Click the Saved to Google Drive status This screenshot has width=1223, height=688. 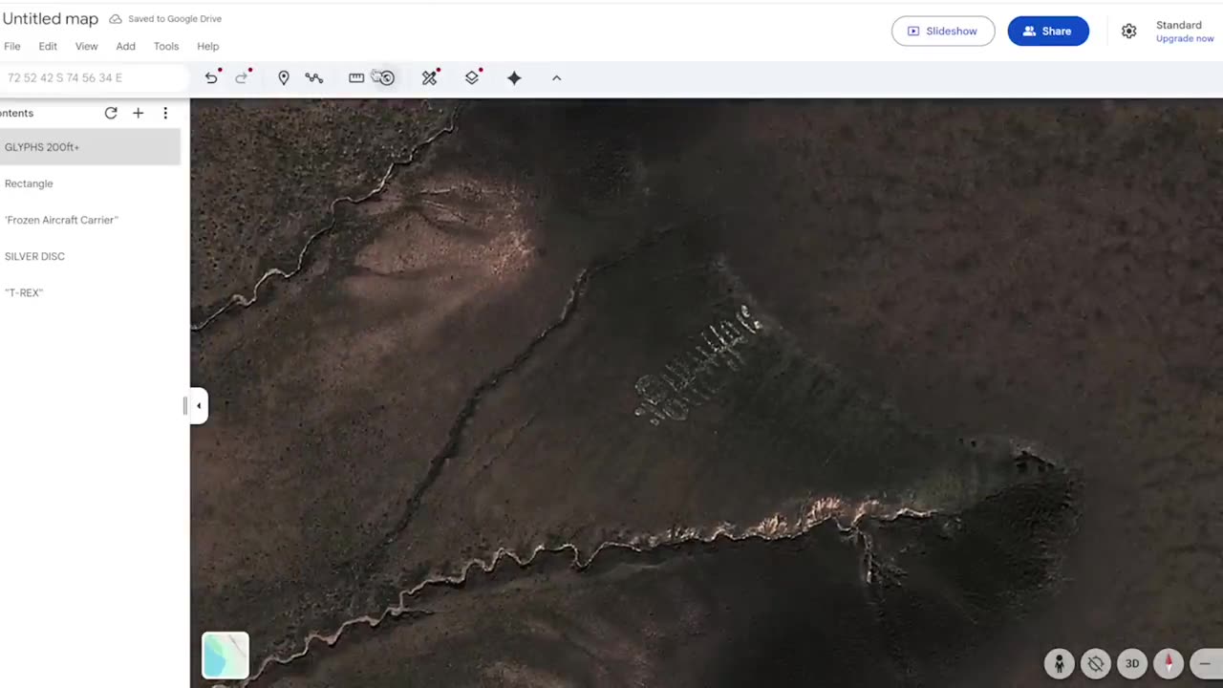[x=175, y=19]
